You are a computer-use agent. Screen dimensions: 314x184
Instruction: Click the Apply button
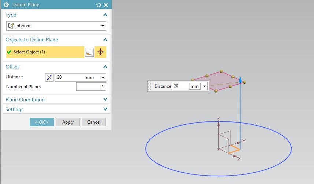pos(68,122)
